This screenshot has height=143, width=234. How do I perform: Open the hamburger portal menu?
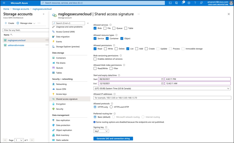click(x=4, y=3)
